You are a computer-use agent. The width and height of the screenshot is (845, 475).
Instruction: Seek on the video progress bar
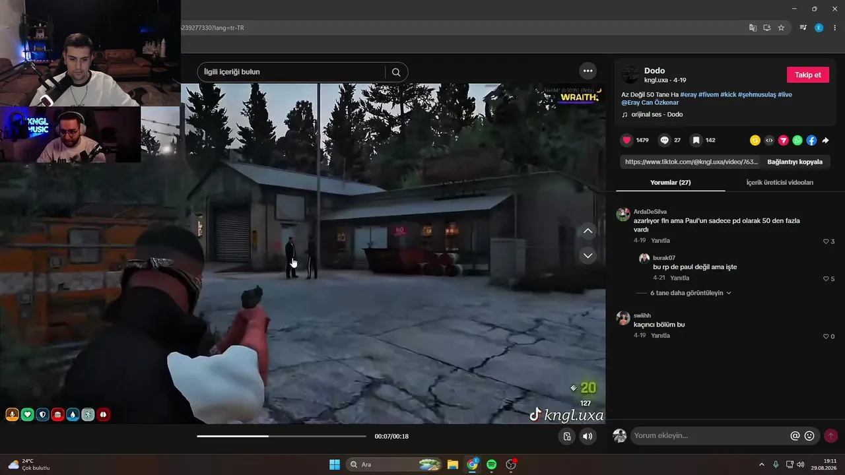(281, 436)
